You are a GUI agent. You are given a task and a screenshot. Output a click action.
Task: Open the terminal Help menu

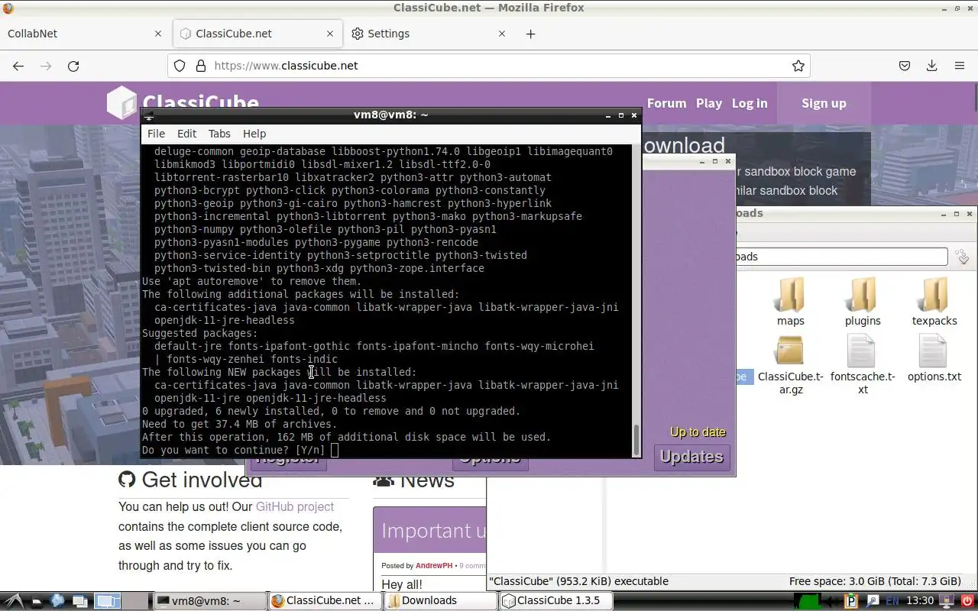[x=254, y=134]
